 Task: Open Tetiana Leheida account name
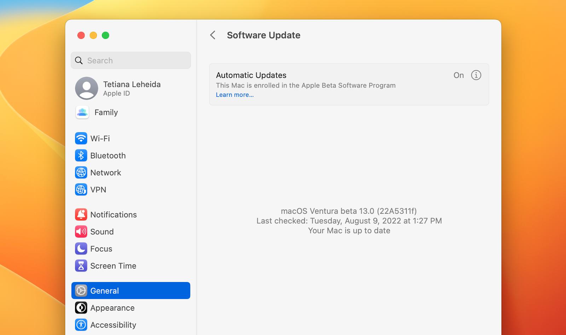pyautogui.click(x=132, y=84)
